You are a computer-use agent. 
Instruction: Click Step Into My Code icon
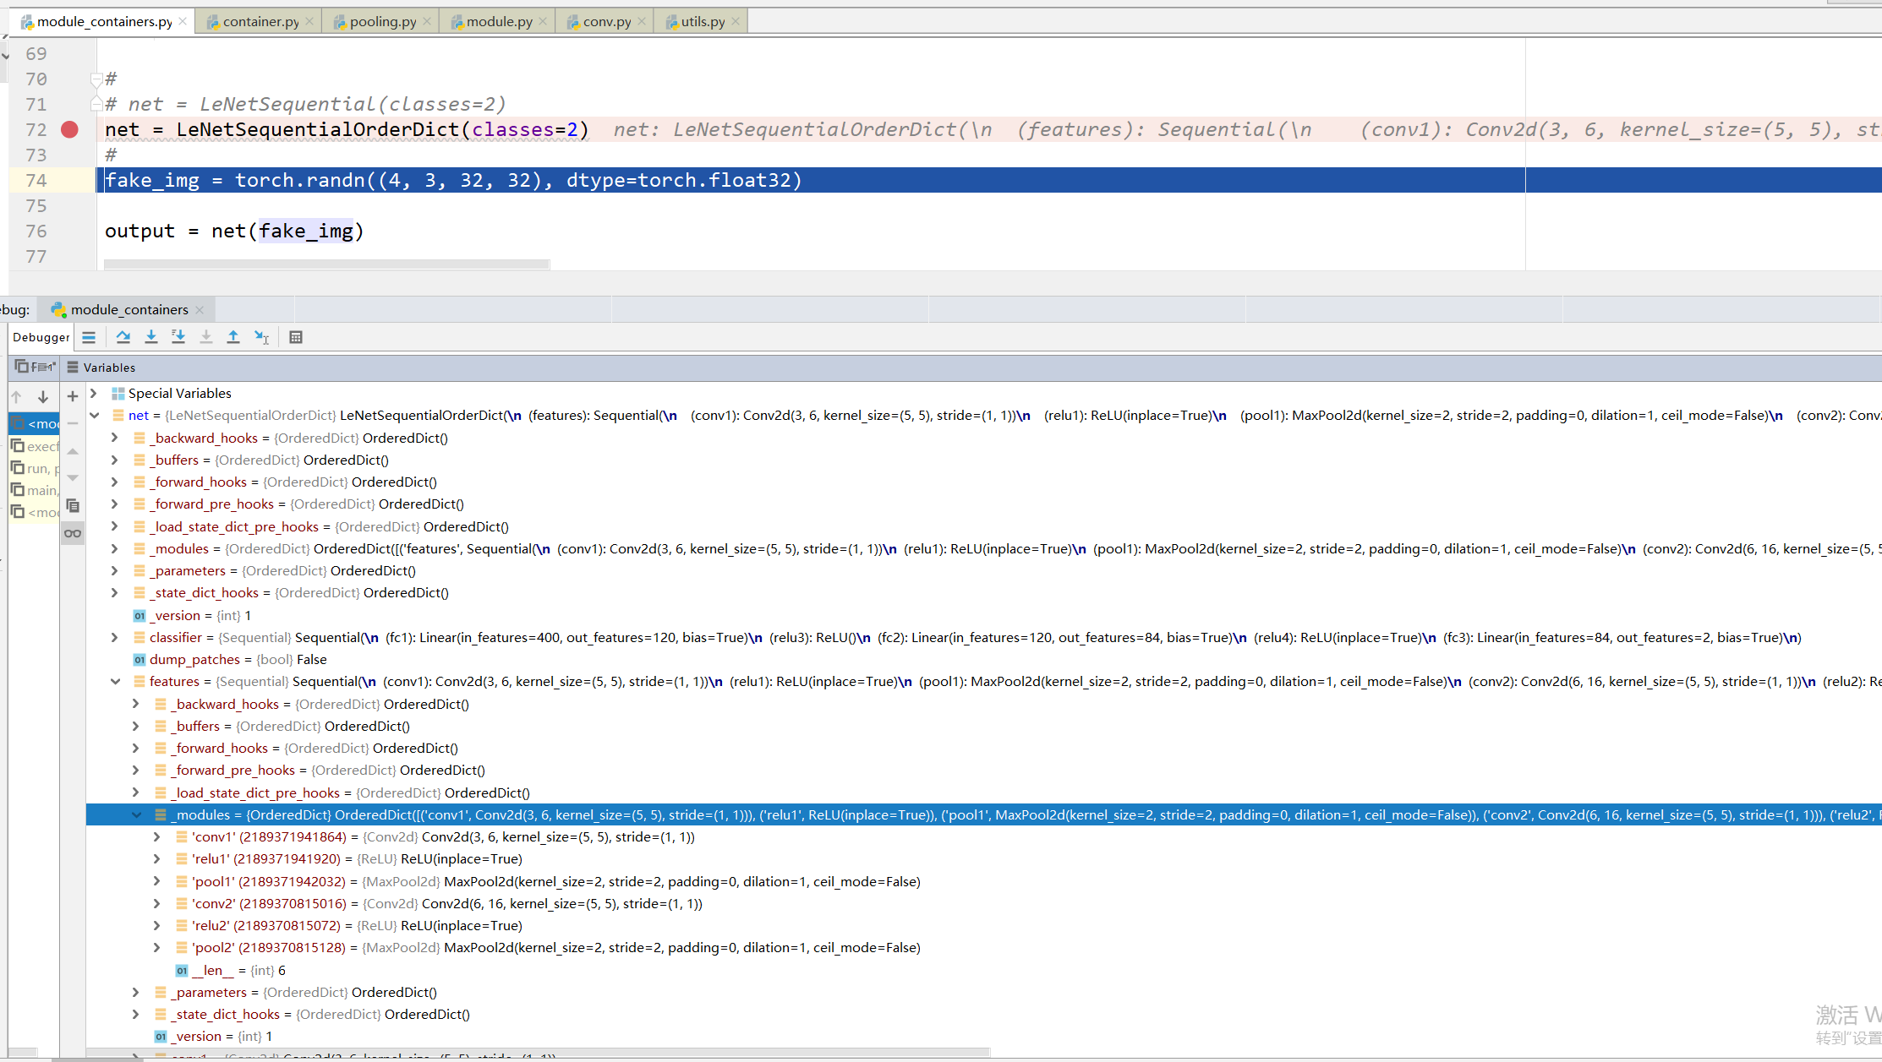178,337
